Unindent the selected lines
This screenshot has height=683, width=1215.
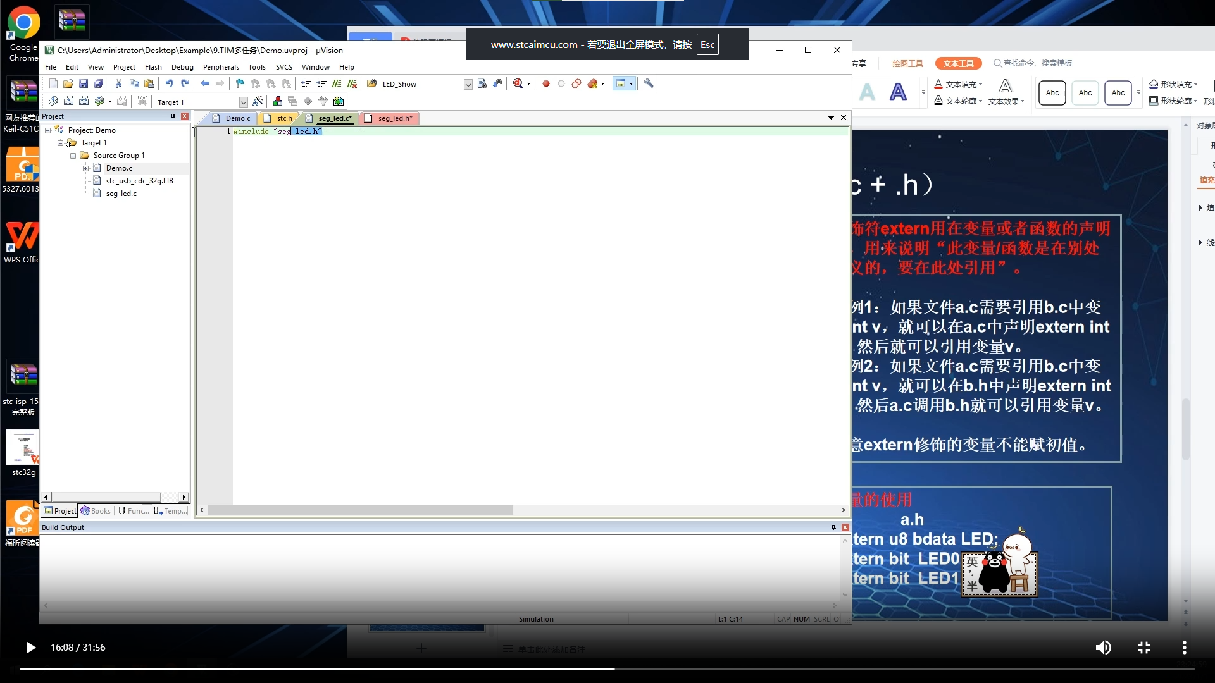click(321, 83)
